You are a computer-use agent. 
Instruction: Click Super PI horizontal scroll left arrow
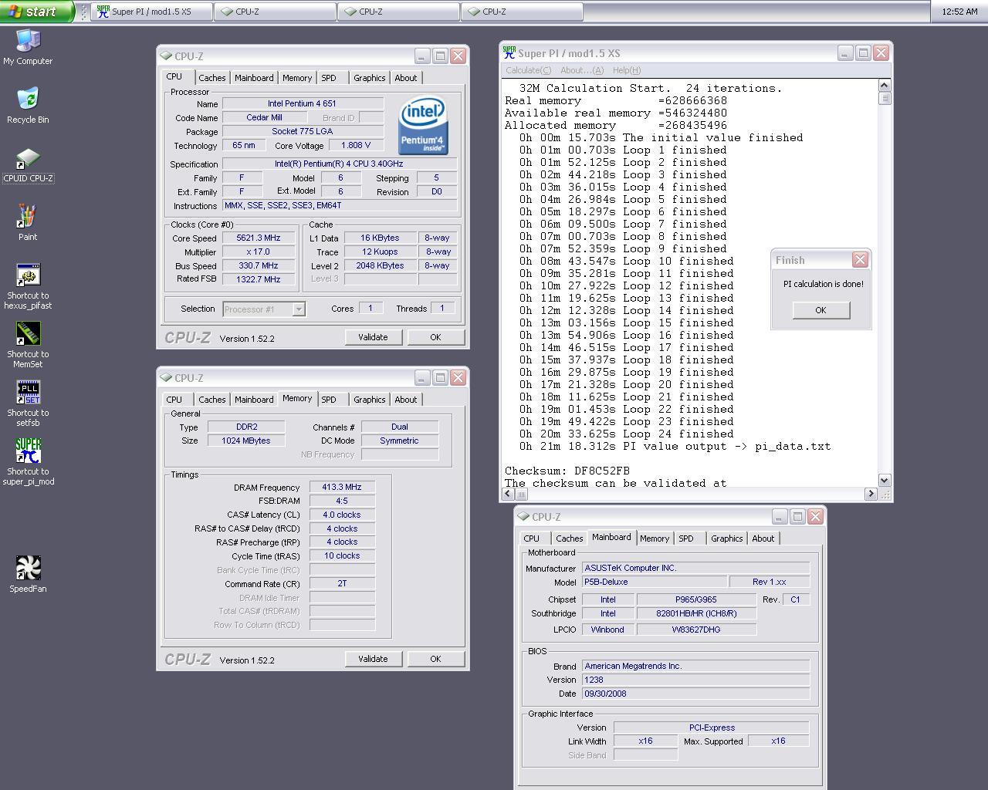pyautogui.click(x=508, y=494)
